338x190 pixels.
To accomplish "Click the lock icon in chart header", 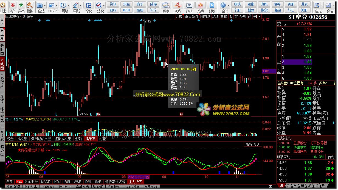I will pos(250,16).
